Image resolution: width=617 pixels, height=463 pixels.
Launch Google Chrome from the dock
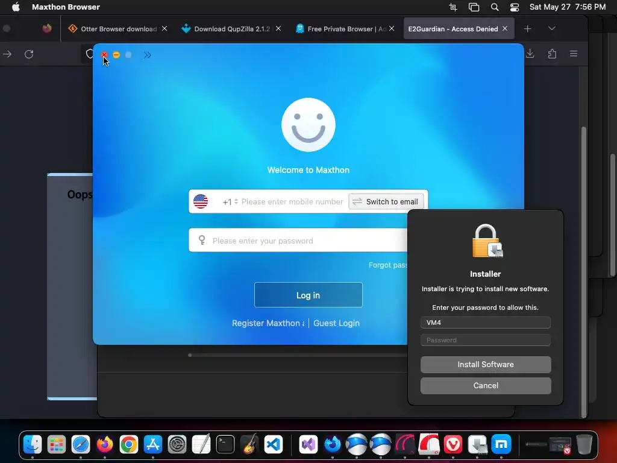pos(129,444)
